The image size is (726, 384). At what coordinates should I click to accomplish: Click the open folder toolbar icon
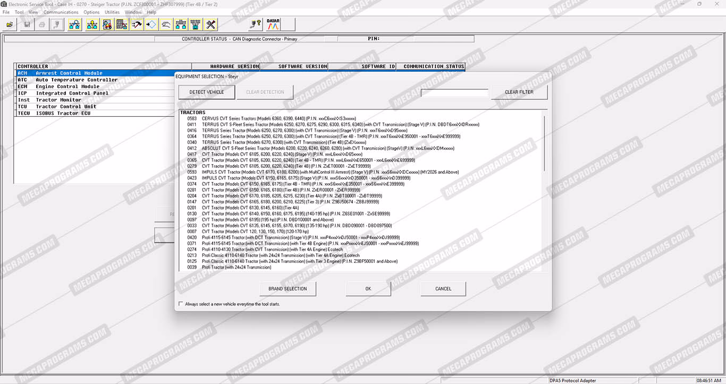[x=10, y=24]
